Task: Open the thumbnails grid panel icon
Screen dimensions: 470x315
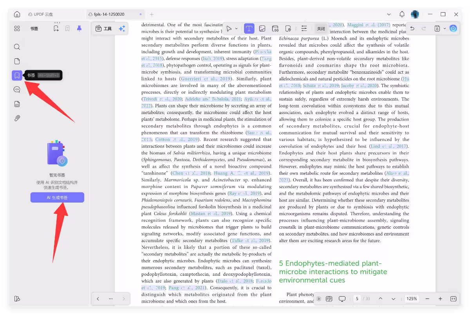Action: (x=17, y=29)
